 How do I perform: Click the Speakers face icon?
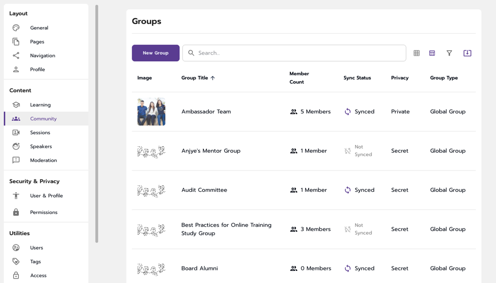pos(16,146)
